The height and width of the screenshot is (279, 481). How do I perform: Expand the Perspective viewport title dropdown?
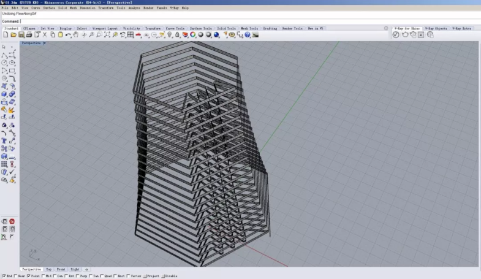pos(44,44)
